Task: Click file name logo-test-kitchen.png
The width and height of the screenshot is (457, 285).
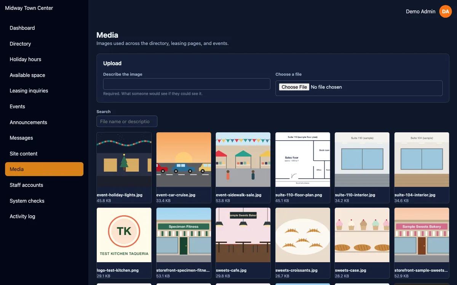Action: 118,271
